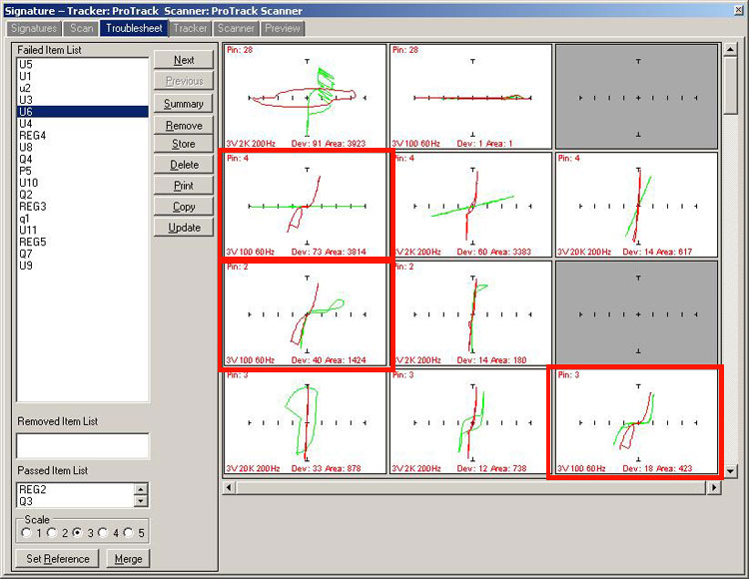
Task: Click the Set Reference button
Action: pos(57,558)
